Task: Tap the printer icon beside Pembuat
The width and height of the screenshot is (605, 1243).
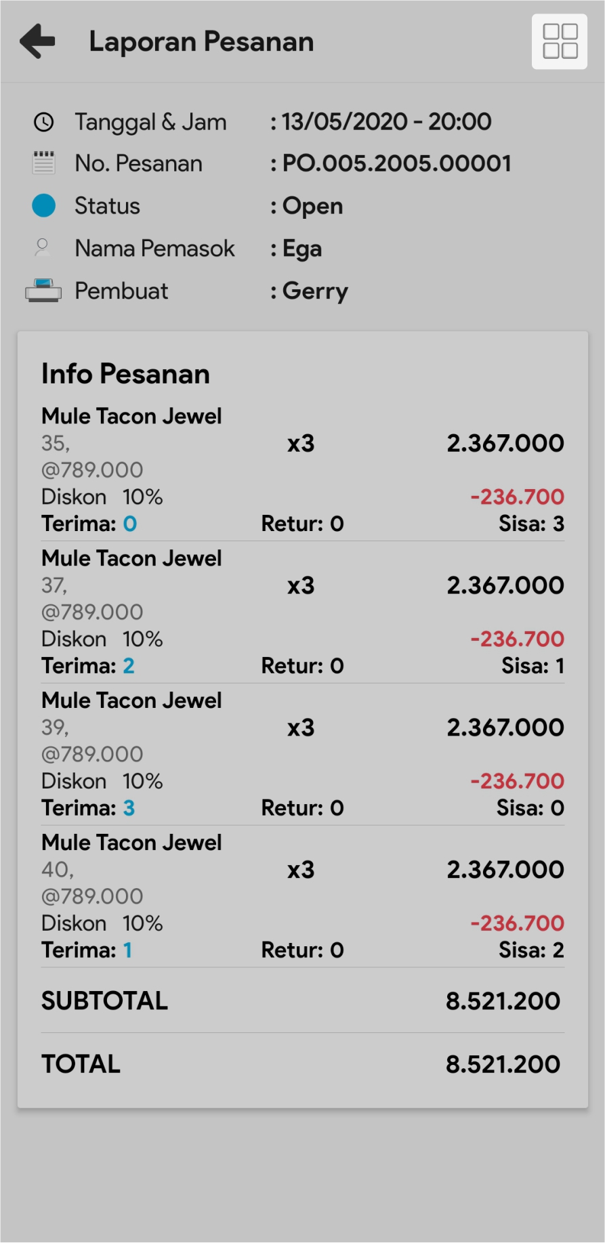Action: coord(43,291)
